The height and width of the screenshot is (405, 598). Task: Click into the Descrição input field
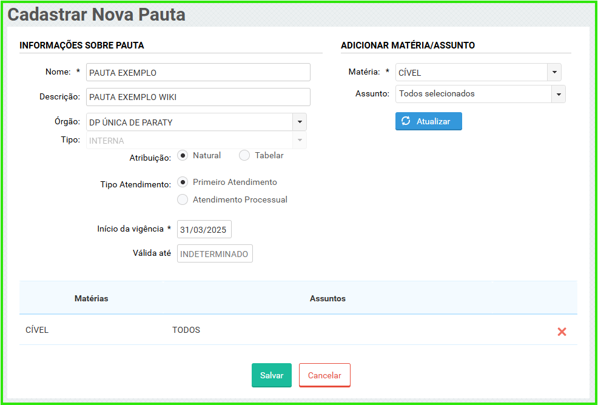198,97
